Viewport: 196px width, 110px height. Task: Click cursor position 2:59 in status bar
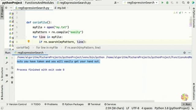pyautogui.click(x=115, y=108)
